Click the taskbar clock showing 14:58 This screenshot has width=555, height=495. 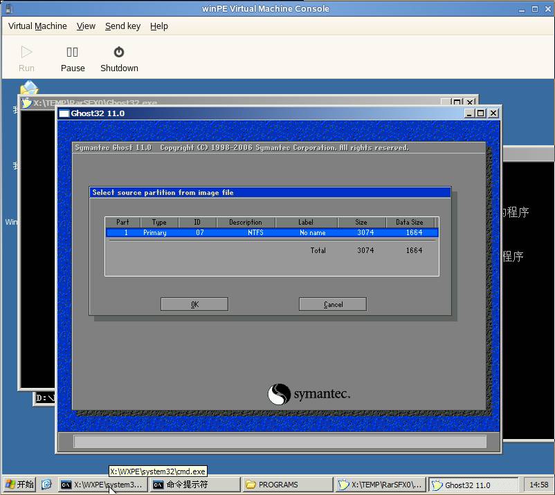tap(538, 485)
